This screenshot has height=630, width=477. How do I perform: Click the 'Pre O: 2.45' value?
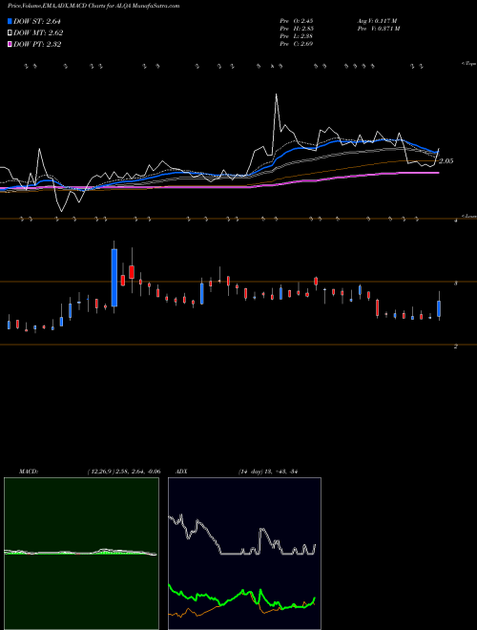(x=297, y=20)
